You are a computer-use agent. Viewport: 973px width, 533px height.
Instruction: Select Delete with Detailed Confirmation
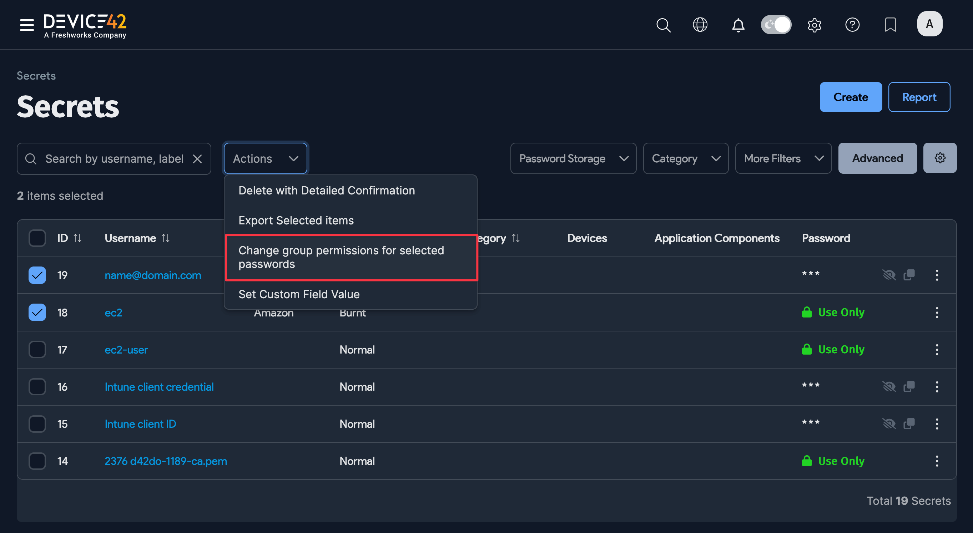[x=326, y=191]
